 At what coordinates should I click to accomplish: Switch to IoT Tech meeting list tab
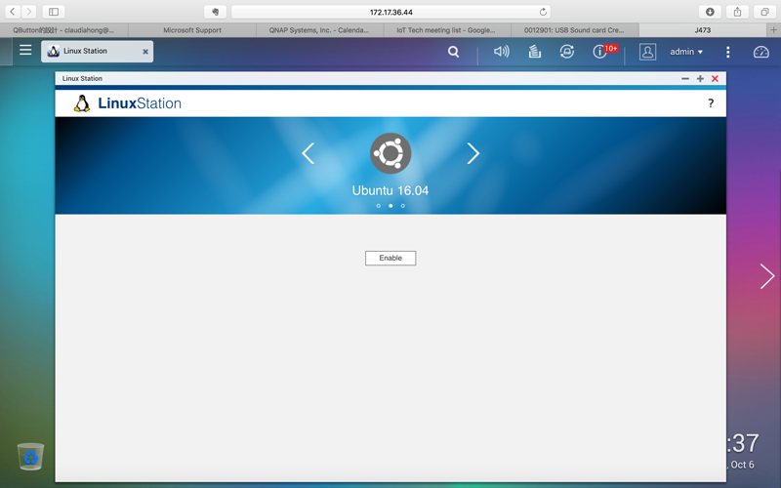(445, 30)
